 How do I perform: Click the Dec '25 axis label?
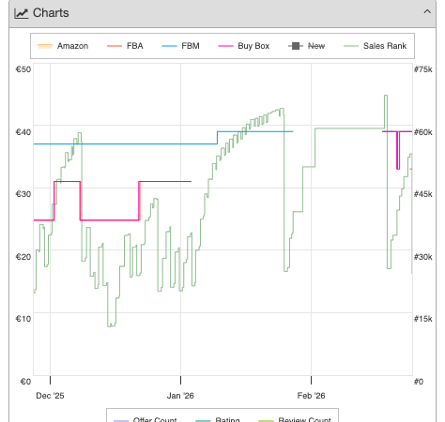point(50,396)
